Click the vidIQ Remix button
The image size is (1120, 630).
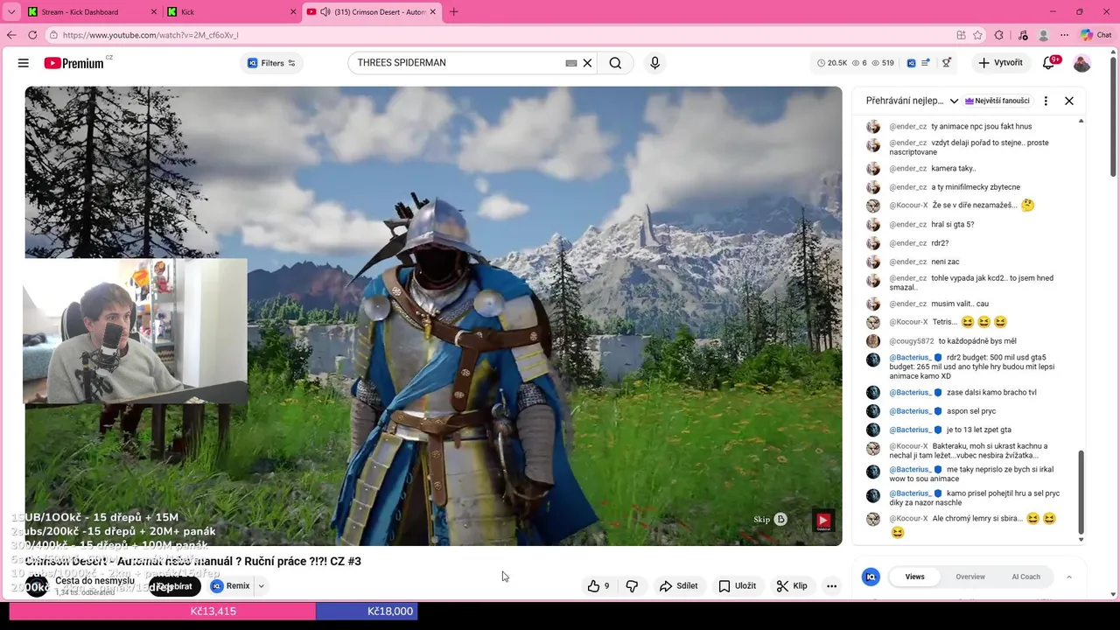(x=231, y=586)
